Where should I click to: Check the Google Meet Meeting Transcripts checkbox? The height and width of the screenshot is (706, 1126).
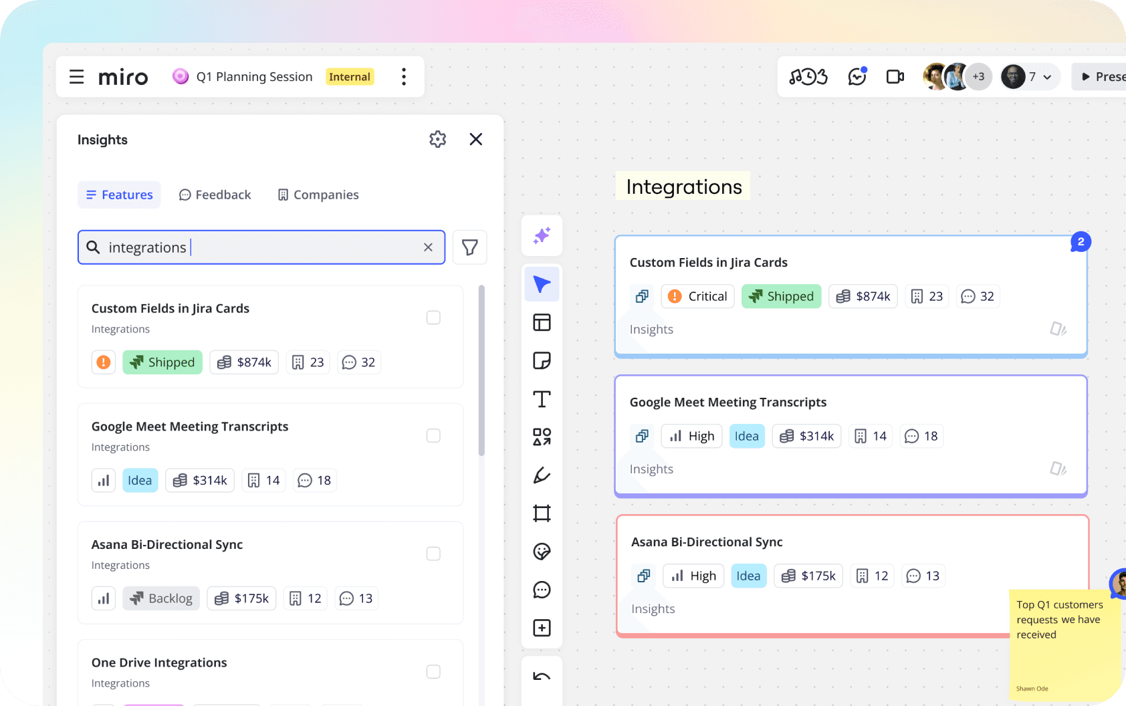(x=433, y=436)
